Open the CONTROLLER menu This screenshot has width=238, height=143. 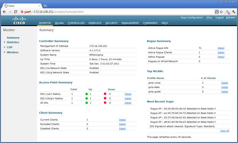[x=76, y=23]
